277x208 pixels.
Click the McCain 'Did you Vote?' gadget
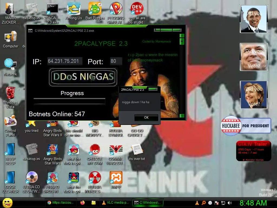[254, 57]
